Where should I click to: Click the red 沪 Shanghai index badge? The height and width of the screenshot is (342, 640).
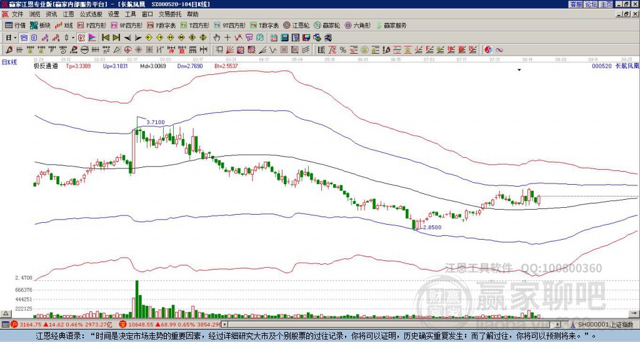(14, 325)
